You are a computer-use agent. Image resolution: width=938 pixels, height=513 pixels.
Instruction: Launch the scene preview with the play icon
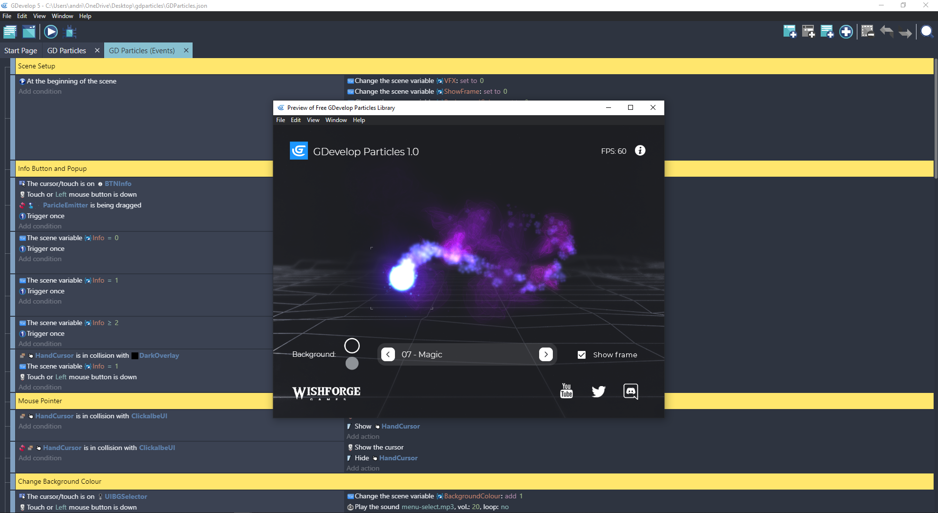(x=51, y=32)
